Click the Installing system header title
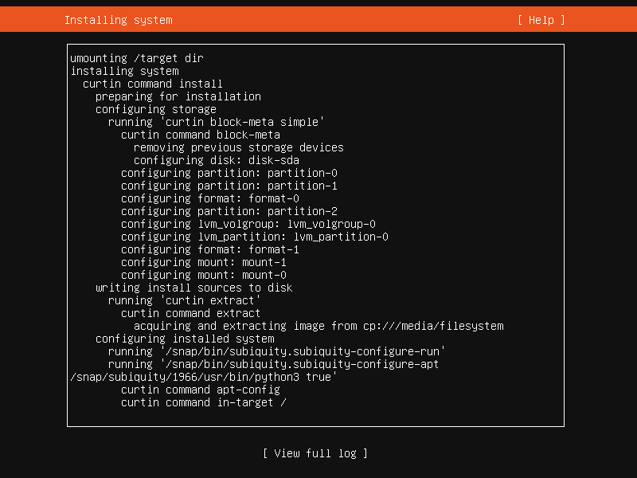The width and height of the screenshot is (637, 478). click(118, 20)
